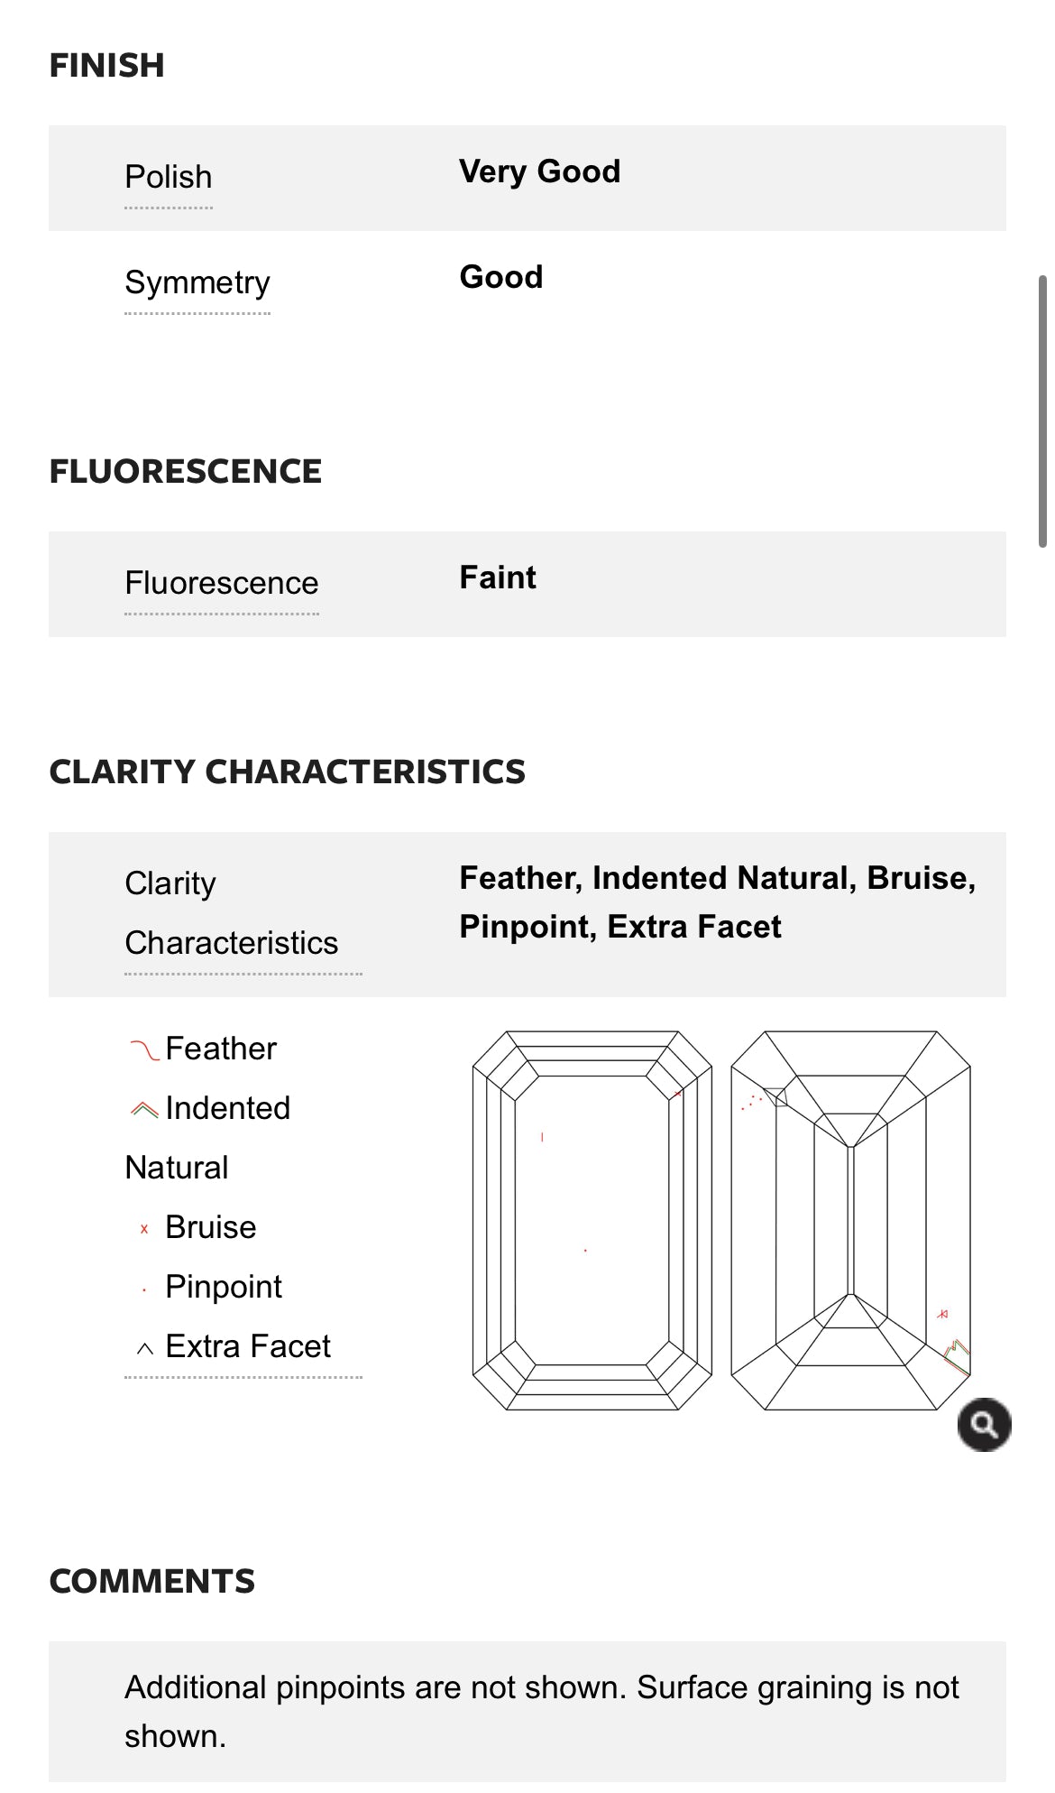Click the red feather mark on the crown plot
Screen dimensions: 1055x1793
click(x=542, y=1136)
